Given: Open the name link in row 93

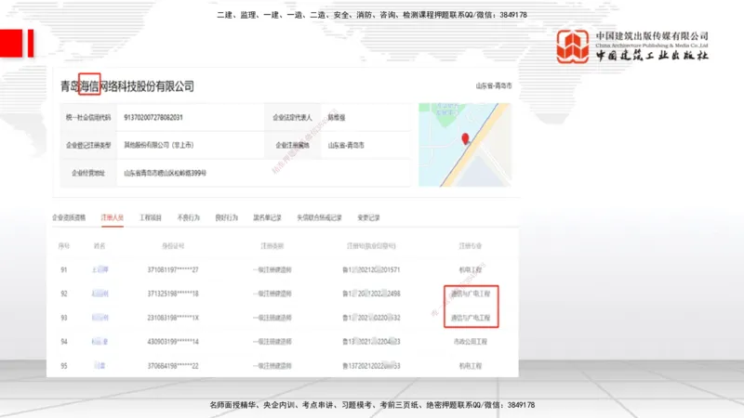Looking at the screenshot, I should tap(100, 318).
